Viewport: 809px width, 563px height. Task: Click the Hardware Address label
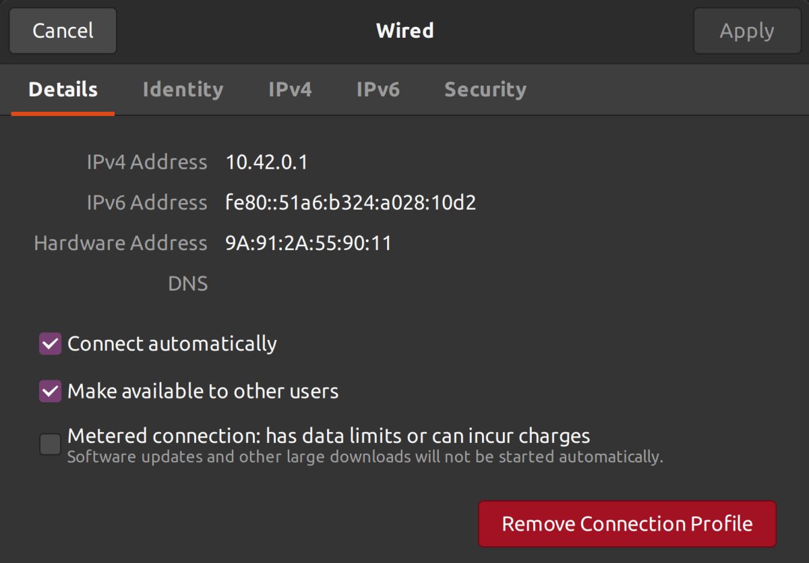[121, 243]
